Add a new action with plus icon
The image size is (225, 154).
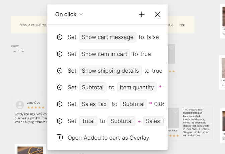point(142,14)
